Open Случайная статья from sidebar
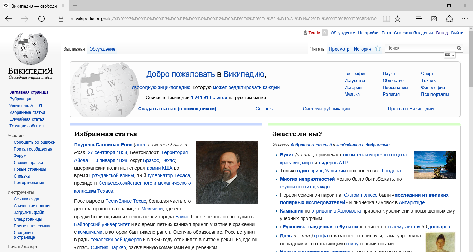This screenshot has width=473, height=252. click(x=27, y=119)
